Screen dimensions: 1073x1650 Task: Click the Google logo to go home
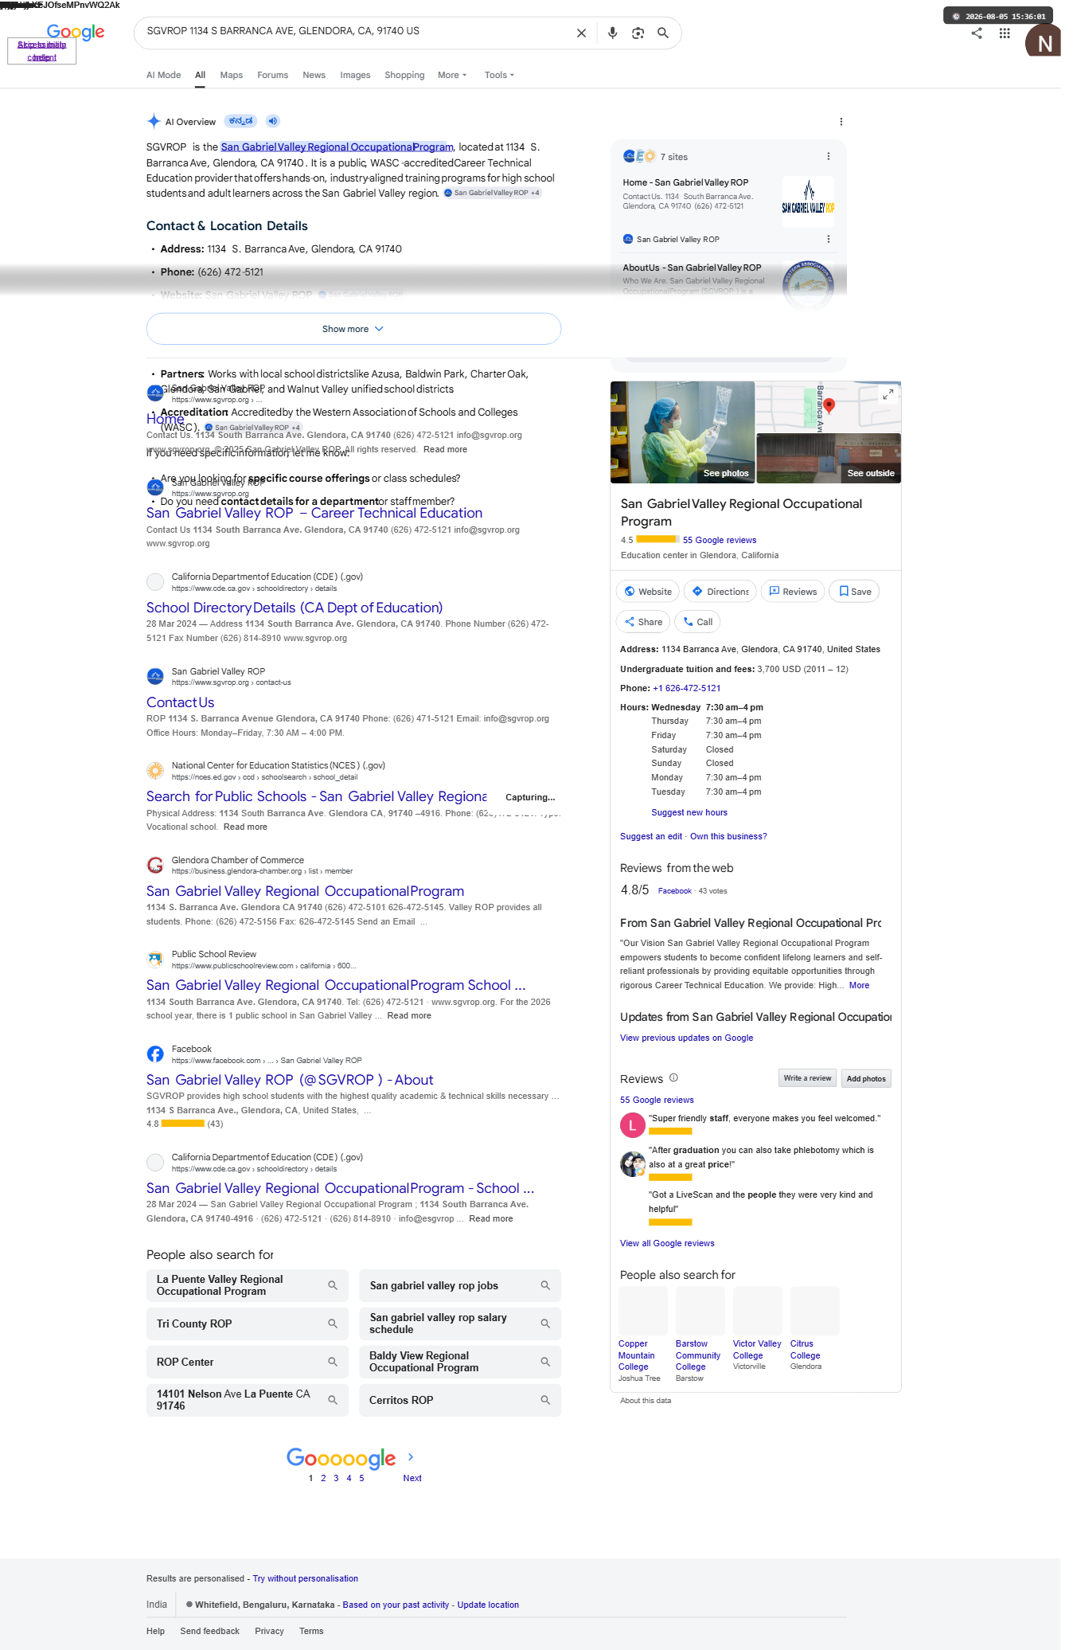(76, 33)
